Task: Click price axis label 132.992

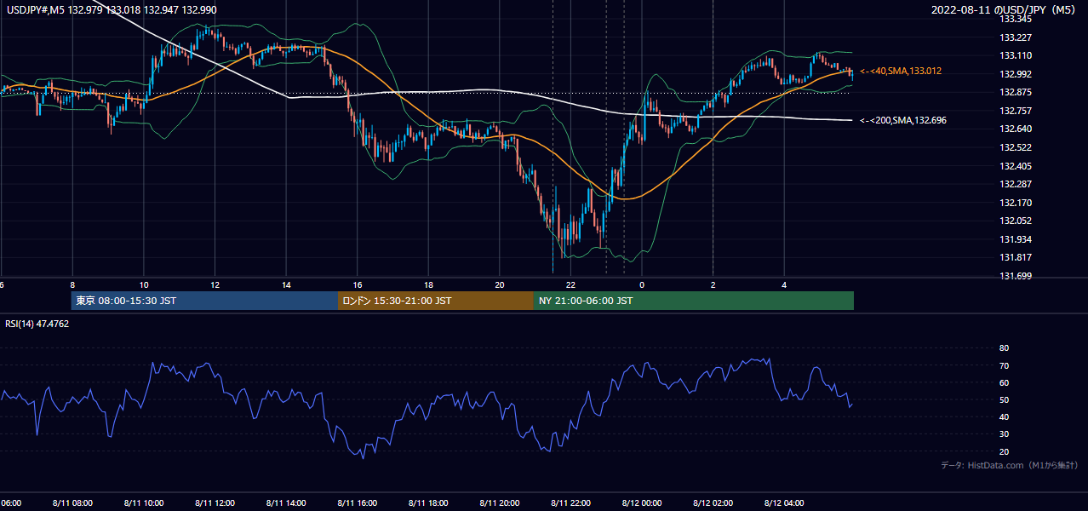Action: [1015, 74]
